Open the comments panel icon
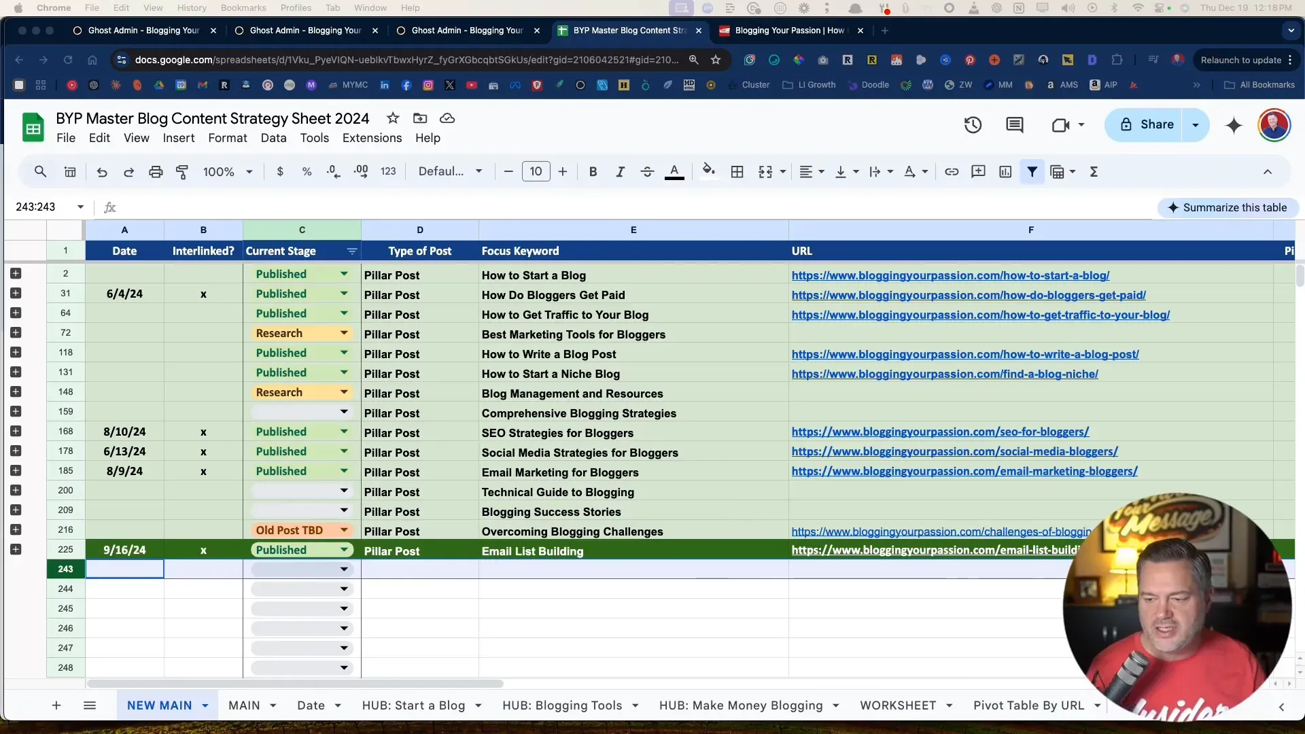Image resolution: width=1305 pixels, height=734 pixels. 1014,125
